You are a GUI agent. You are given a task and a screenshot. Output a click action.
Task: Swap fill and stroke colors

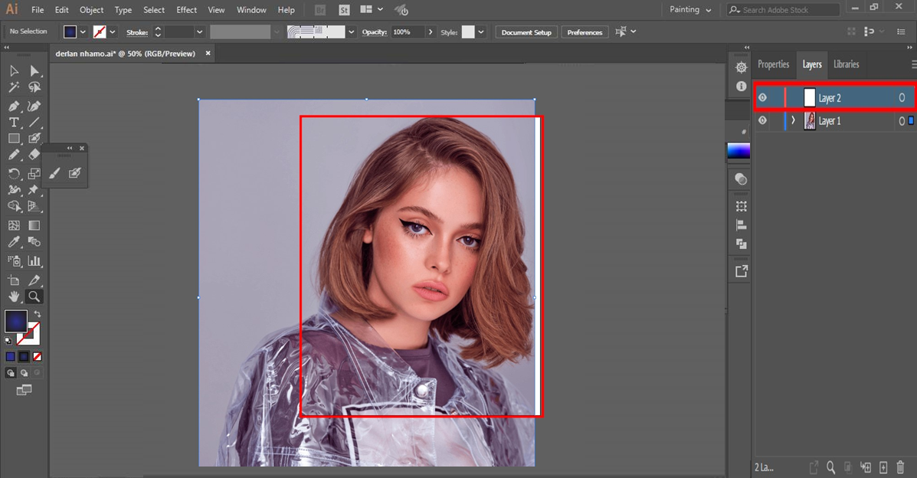tap(37, 314)
